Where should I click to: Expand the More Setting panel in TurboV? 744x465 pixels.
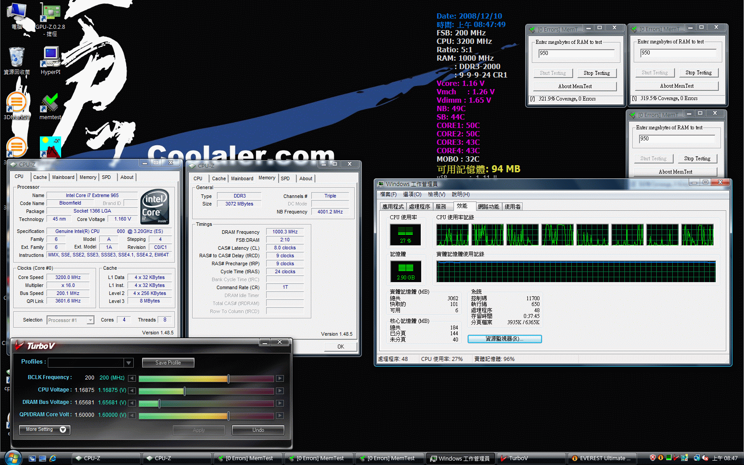45,430
